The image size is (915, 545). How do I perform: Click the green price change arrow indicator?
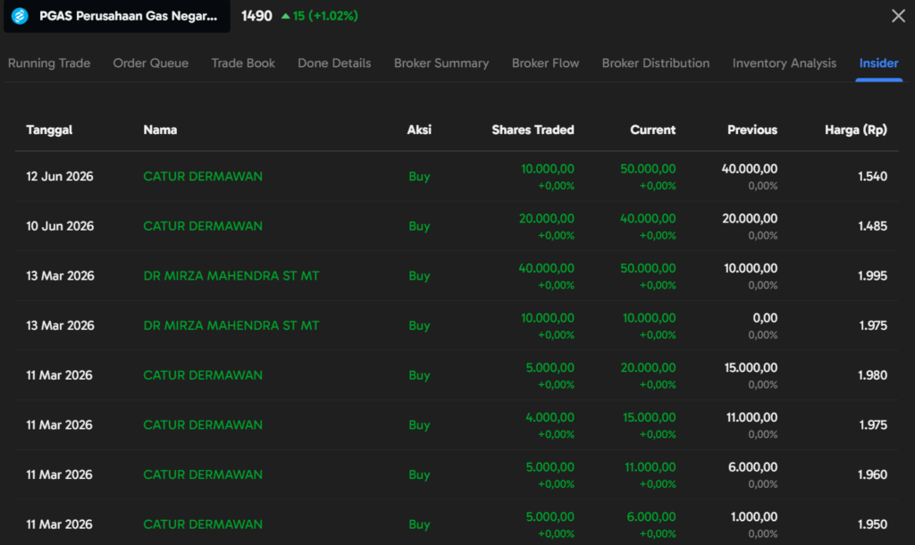[285, 16]
